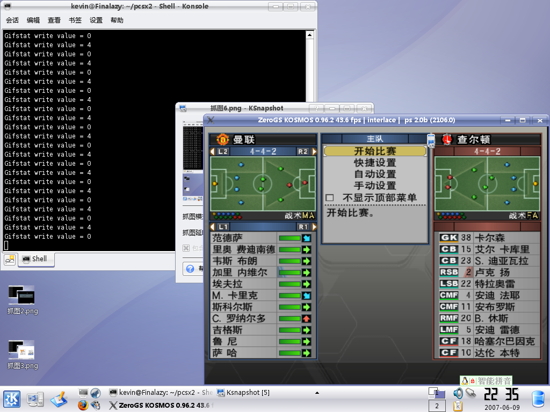550x412 pixels.
Task: Open the 帮助 menu in Konsole
Action: [117, 20]
